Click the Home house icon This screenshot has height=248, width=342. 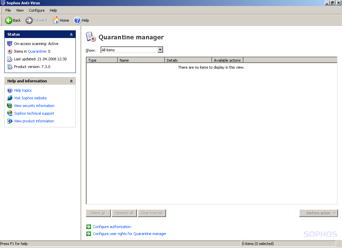55,20
